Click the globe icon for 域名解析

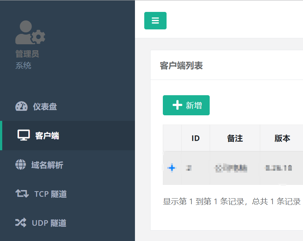tap(20, 164)
